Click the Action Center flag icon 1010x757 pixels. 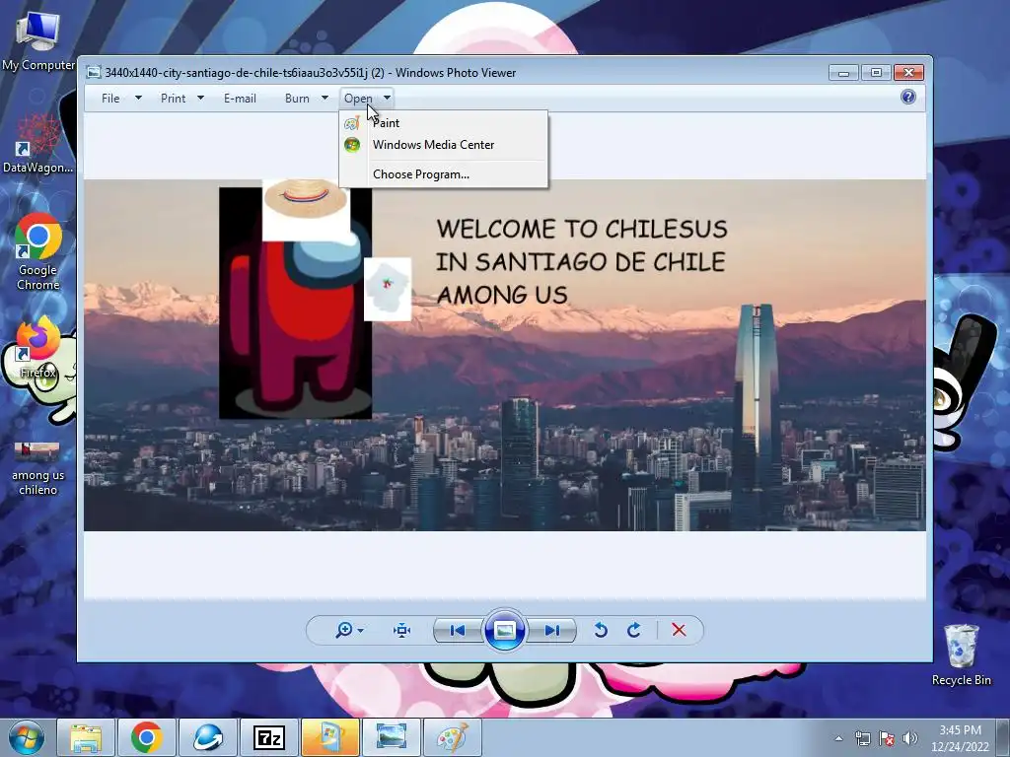[887, 738]
